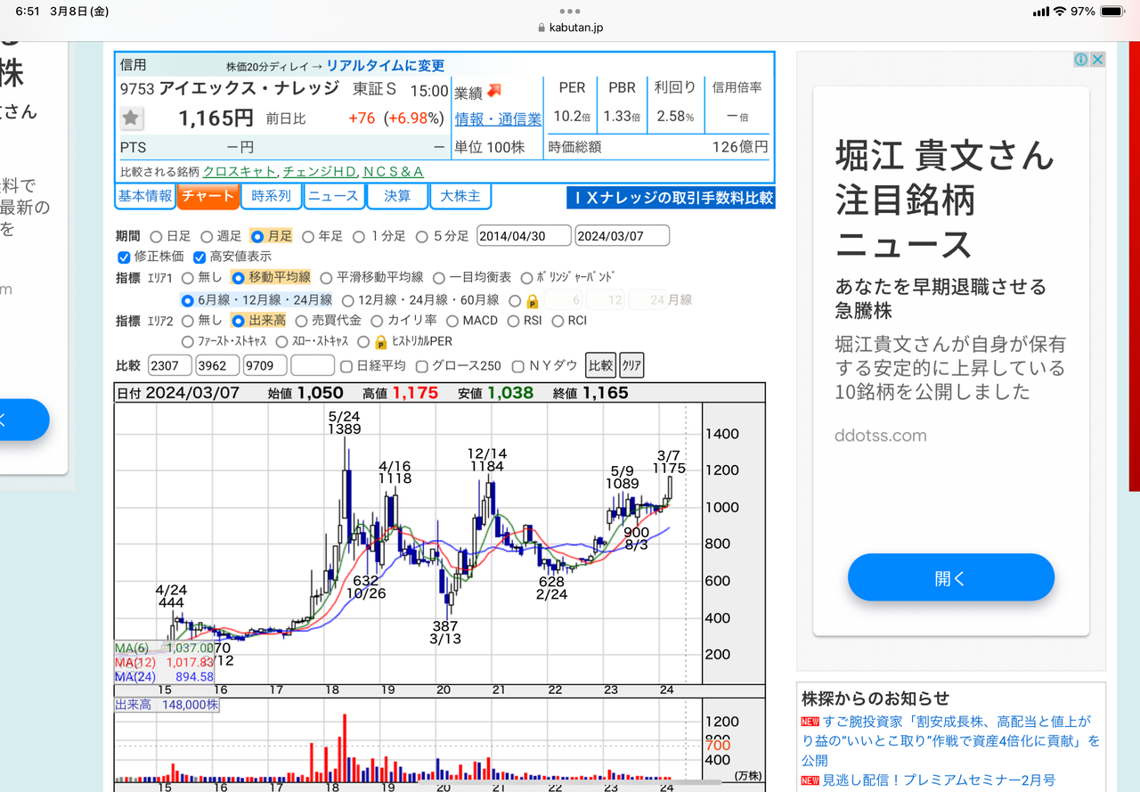Screen dimensions: 1140x792
Task: Select the RSI indicator radio
Action: 513,321
